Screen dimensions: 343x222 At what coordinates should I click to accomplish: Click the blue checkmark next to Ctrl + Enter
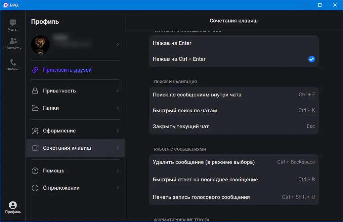pos(311,59)
